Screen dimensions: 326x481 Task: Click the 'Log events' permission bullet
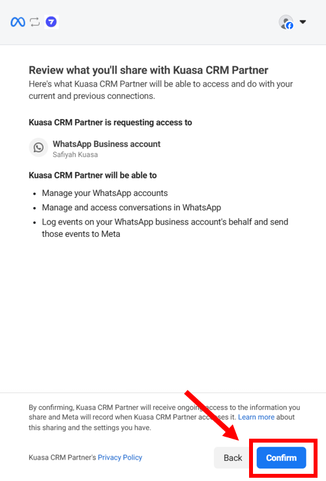click(165, 228)
